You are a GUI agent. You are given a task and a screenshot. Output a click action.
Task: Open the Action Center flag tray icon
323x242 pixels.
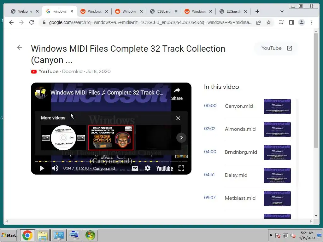(278, 235)
